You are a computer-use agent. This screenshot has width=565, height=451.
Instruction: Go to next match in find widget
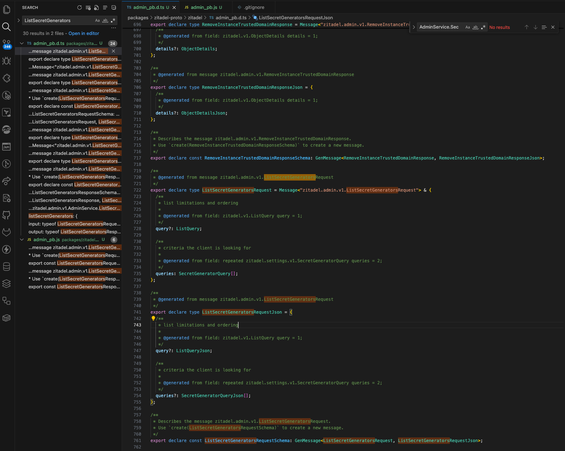[x=535, y=27]
